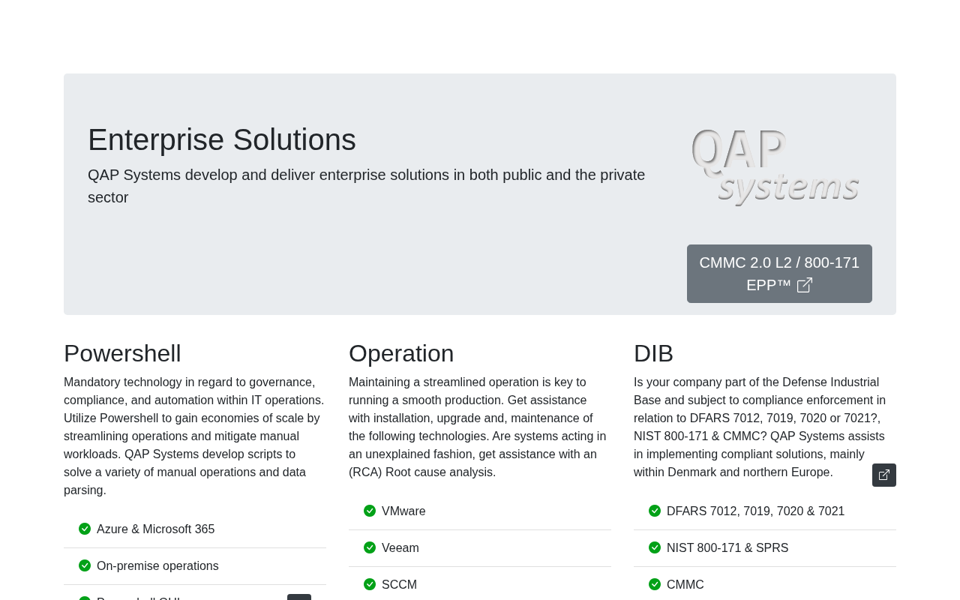This screenshot has width=960, height=600.
Task: Open the CMMC 2.0 L2 / 800-171 EPP button
Action: click(x=779, y=274)
